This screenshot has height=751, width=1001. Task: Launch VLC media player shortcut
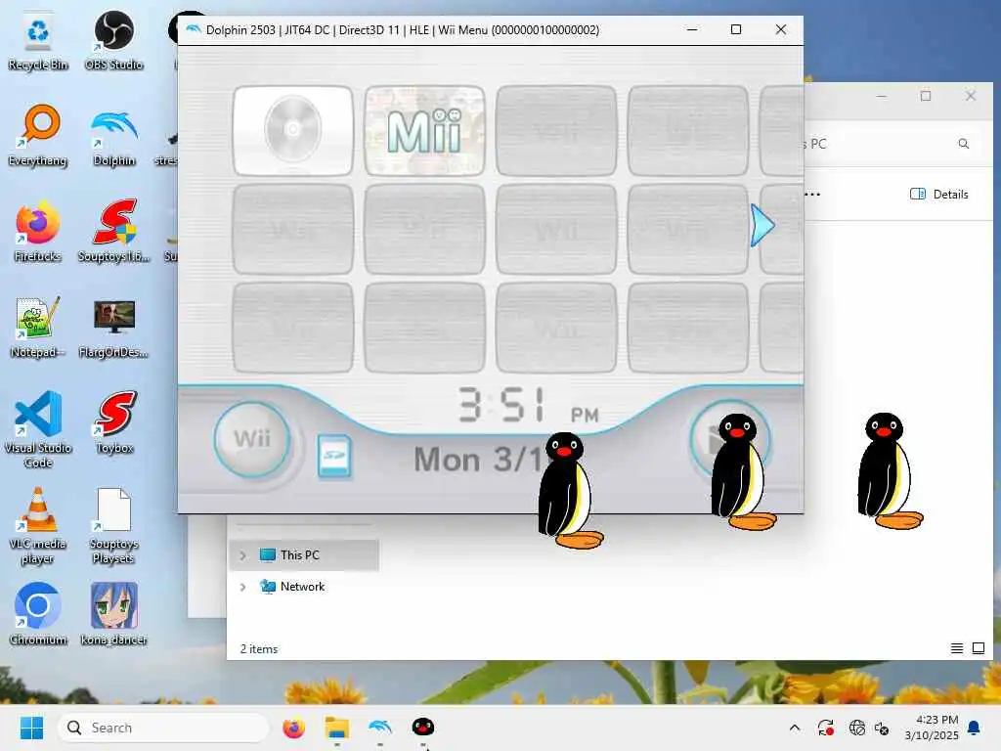[x=38, y=525]
